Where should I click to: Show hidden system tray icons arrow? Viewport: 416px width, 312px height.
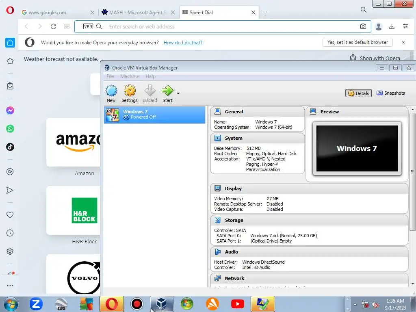pos(355,304)
